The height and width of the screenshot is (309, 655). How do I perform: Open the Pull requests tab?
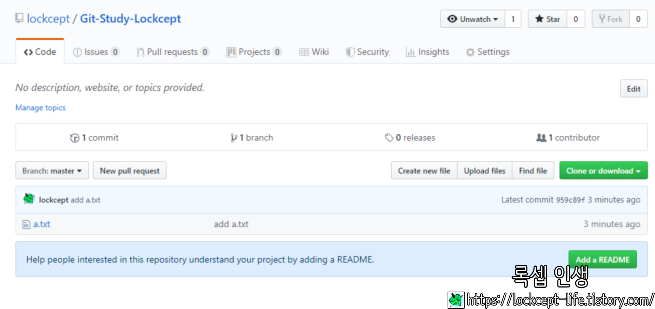tap(173, 52)
